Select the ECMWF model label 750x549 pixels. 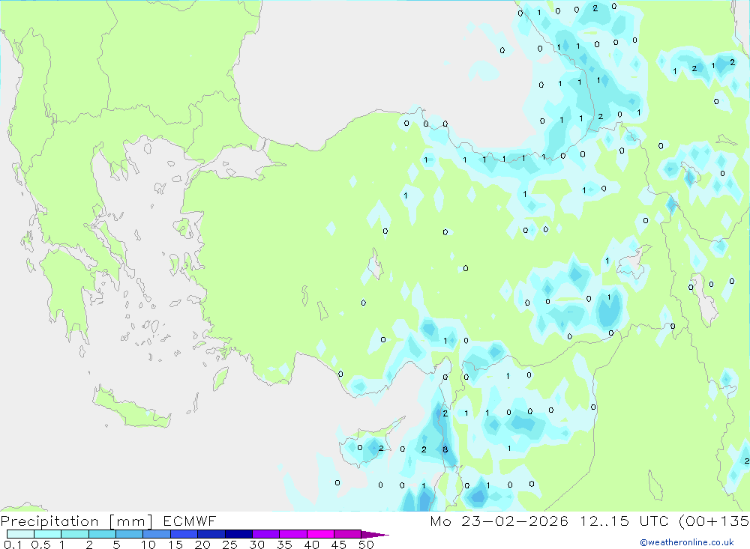(190, 521)
